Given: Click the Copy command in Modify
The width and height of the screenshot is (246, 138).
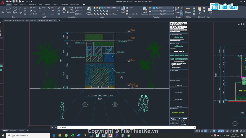Looking at the screenshot, I should click(x=33, y=11).
